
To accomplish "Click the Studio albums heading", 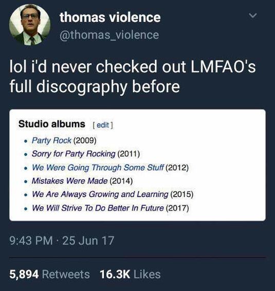I will click(52, 124).
